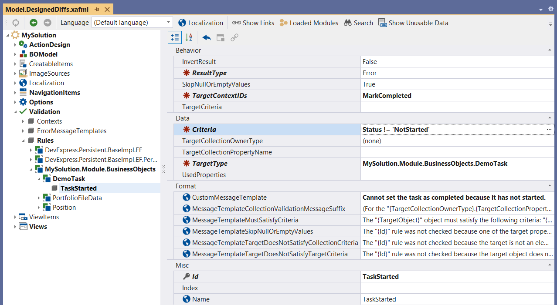Viewport: 557px width, 305px height.
Task: Click the SkipNullOrEmptyValues value True
Action: point(369,84)
